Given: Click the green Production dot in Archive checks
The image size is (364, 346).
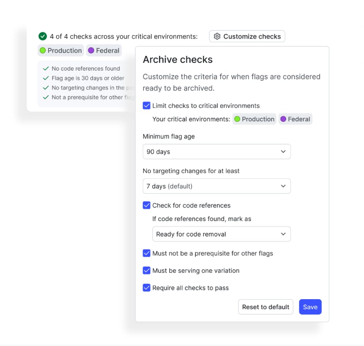Looking at the screenshot, I should click(x=237, y=119).
